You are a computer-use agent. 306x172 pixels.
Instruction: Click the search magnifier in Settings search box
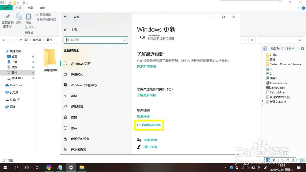(125, 40)
